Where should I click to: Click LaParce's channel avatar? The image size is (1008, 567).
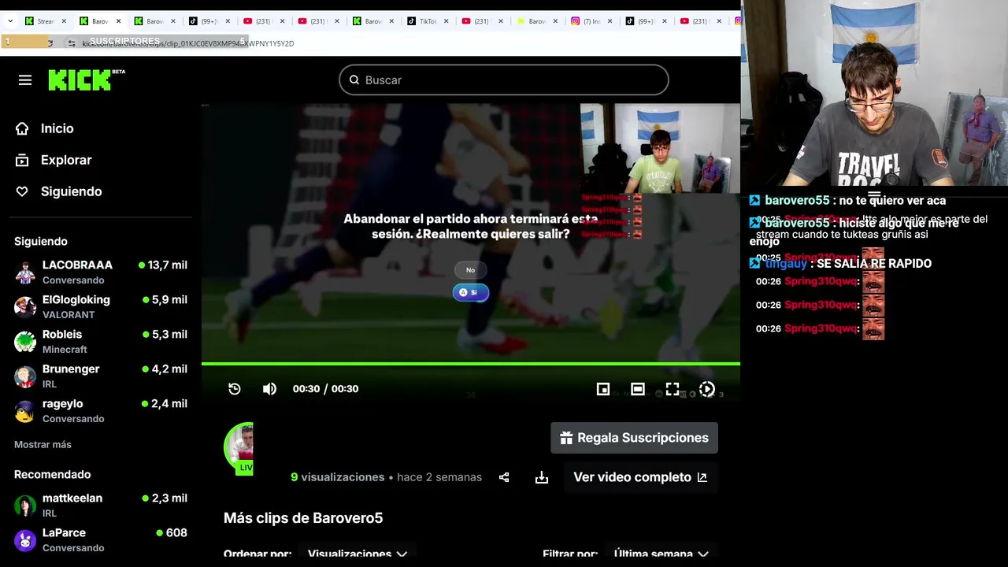tap(25, 540)
